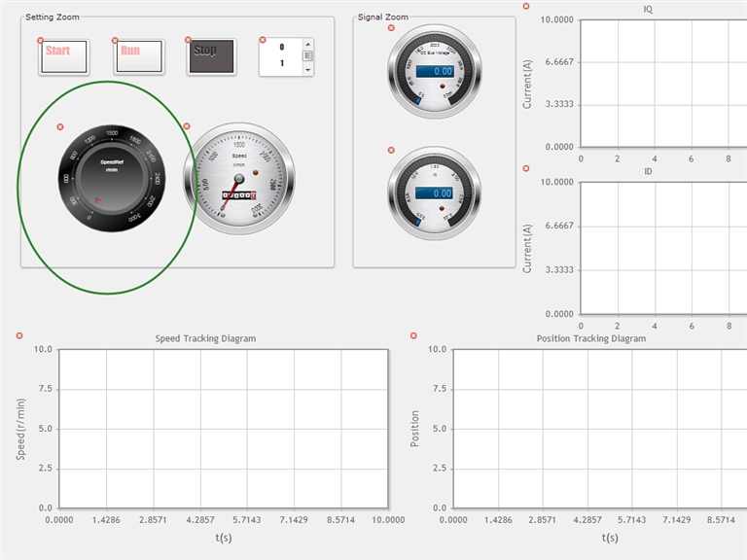747x560 pixels.
Task: Click the Signal Zoom group label
Action: tap(383, 17)
